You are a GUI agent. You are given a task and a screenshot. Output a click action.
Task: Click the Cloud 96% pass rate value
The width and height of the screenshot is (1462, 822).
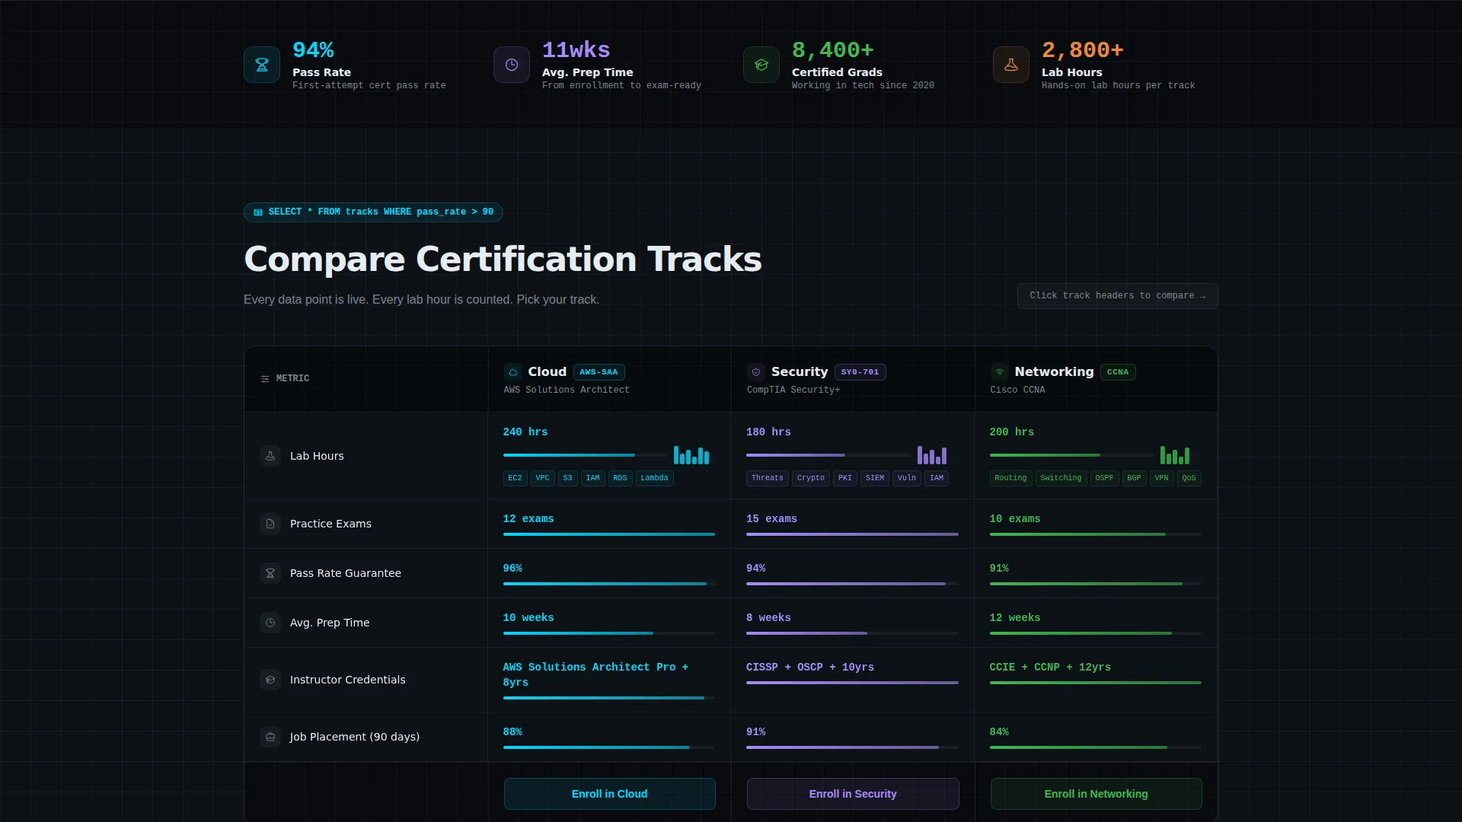(512, 569)
